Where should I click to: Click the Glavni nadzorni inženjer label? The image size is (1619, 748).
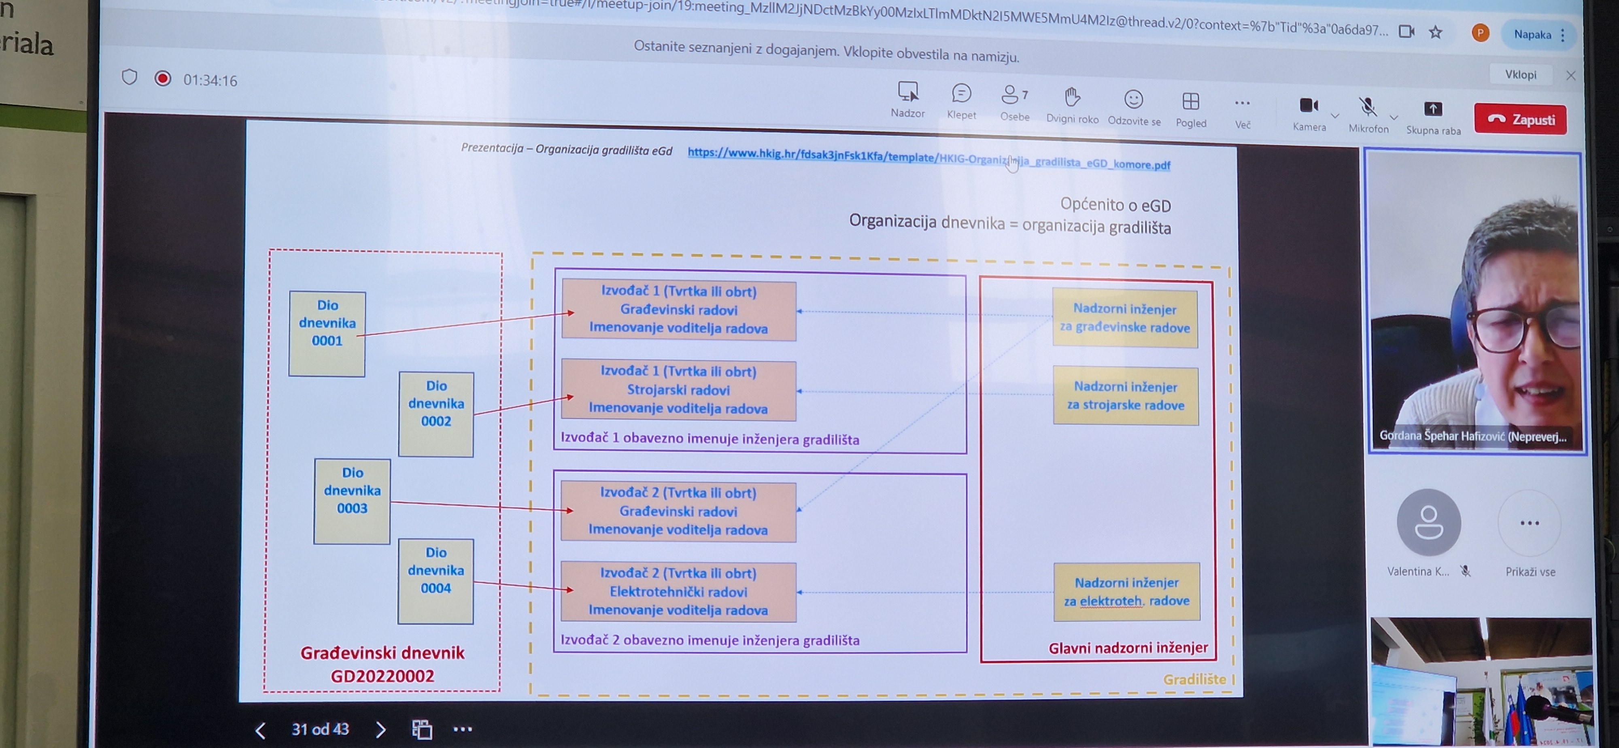pyautogui.click(x=1128, y=648)
